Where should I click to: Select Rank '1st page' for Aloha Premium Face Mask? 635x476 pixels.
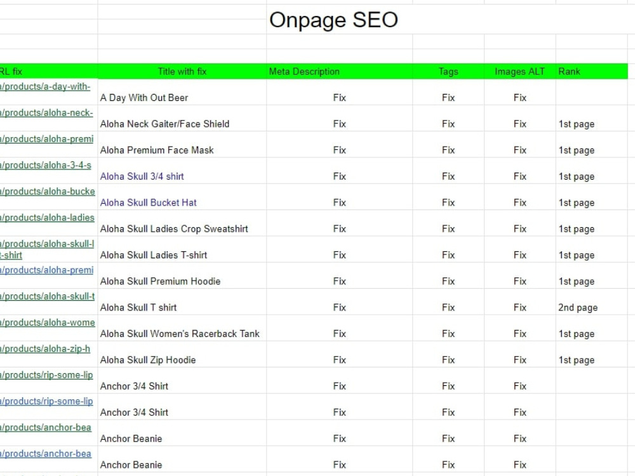pyautogui.click(x=592, y=145)
